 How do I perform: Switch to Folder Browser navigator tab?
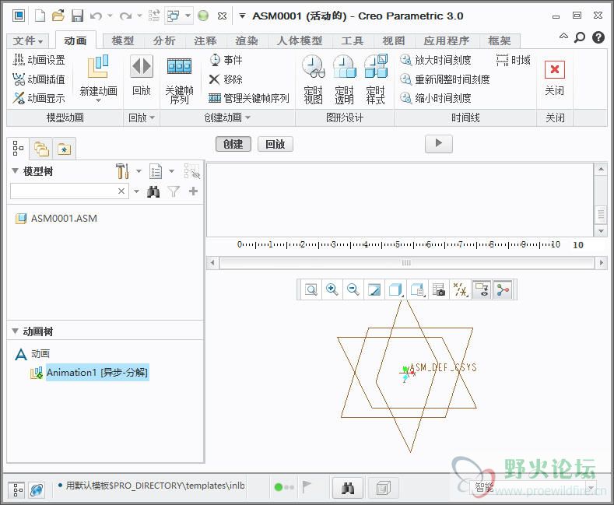pos(41,149)
